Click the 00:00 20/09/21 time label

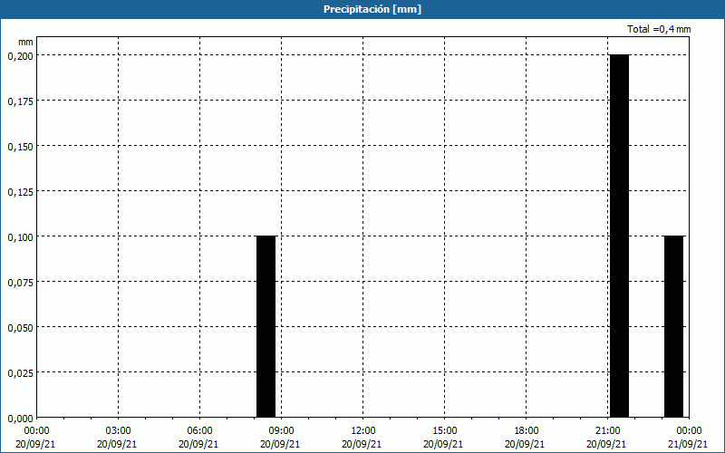(35, 438)
